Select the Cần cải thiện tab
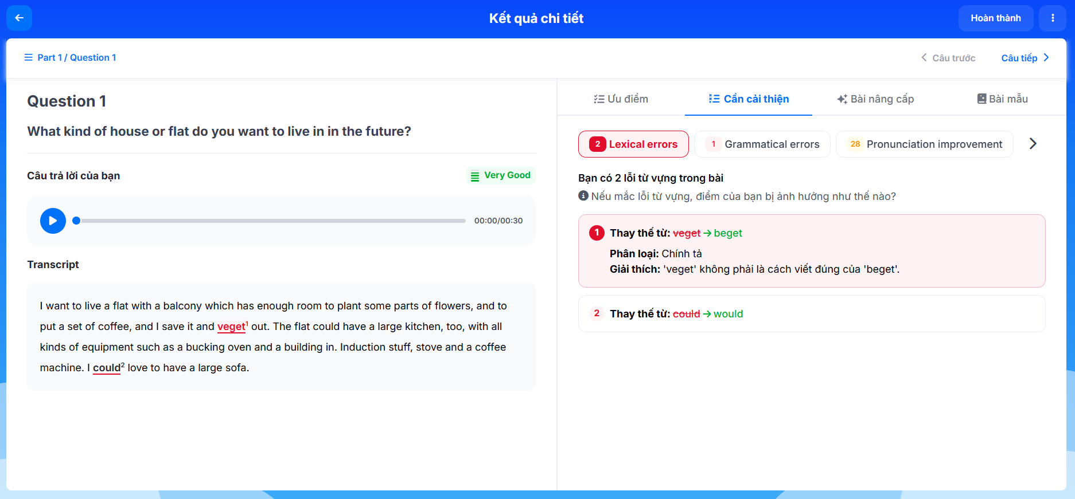The width and height of the screenshot is (1075, 499). point(749,99)
